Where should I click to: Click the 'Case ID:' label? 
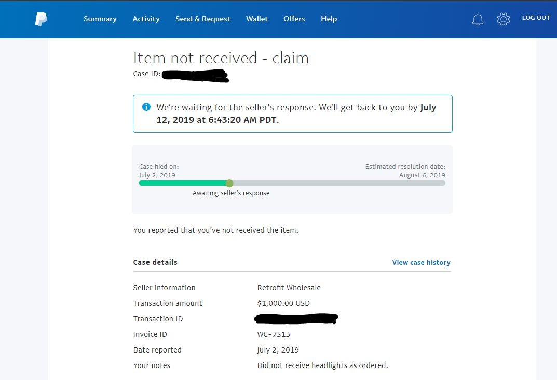tap(147, 74)
